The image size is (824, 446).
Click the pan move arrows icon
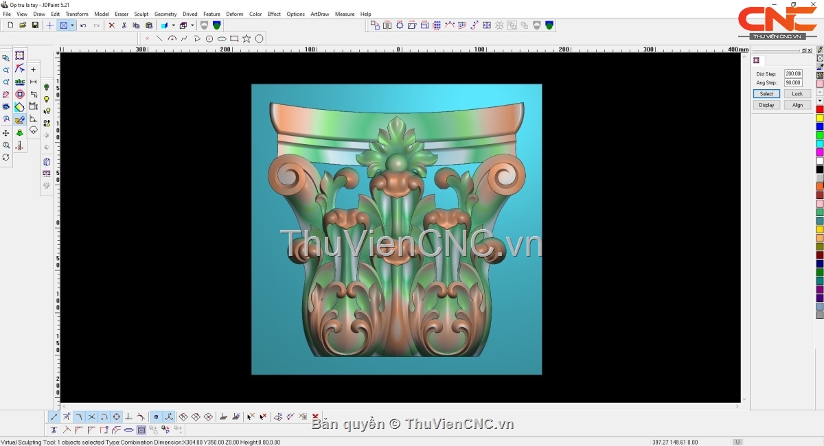click(x=6, y=132)
